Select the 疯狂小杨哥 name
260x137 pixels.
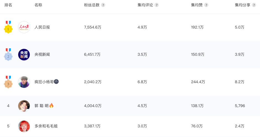point(44,82)
